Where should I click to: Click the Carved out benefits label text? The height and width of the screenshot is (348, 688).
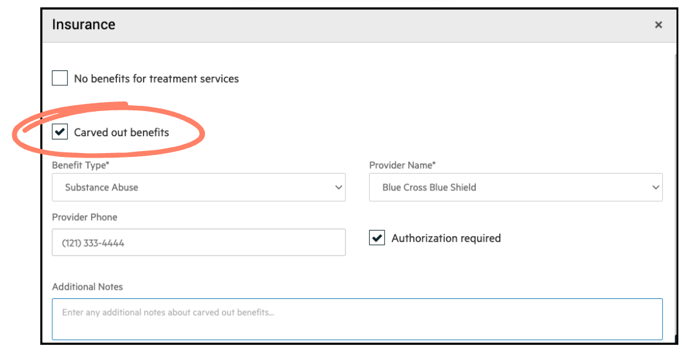(x=122, y=132)
